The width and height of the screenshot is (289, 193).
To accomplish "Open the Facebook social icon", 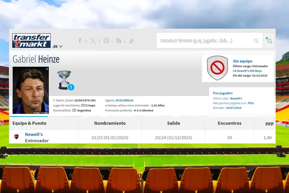I will [80, 41].
